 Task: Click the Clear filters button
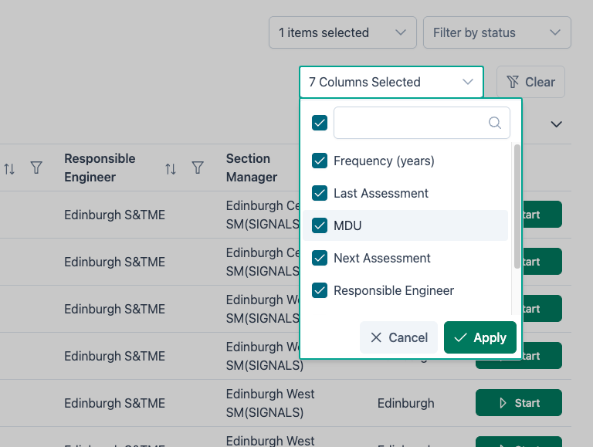pyautogui.click(x=530, y=82)
